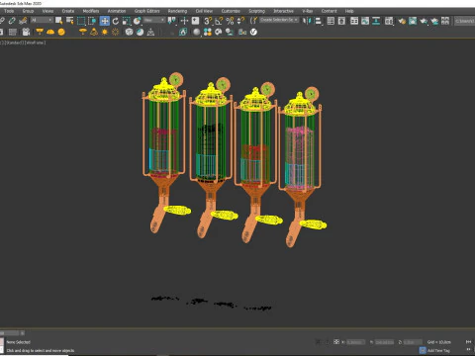
Task: Toggle the Scene Explorer
Action: pyautogui.click(x=331, y=21)
